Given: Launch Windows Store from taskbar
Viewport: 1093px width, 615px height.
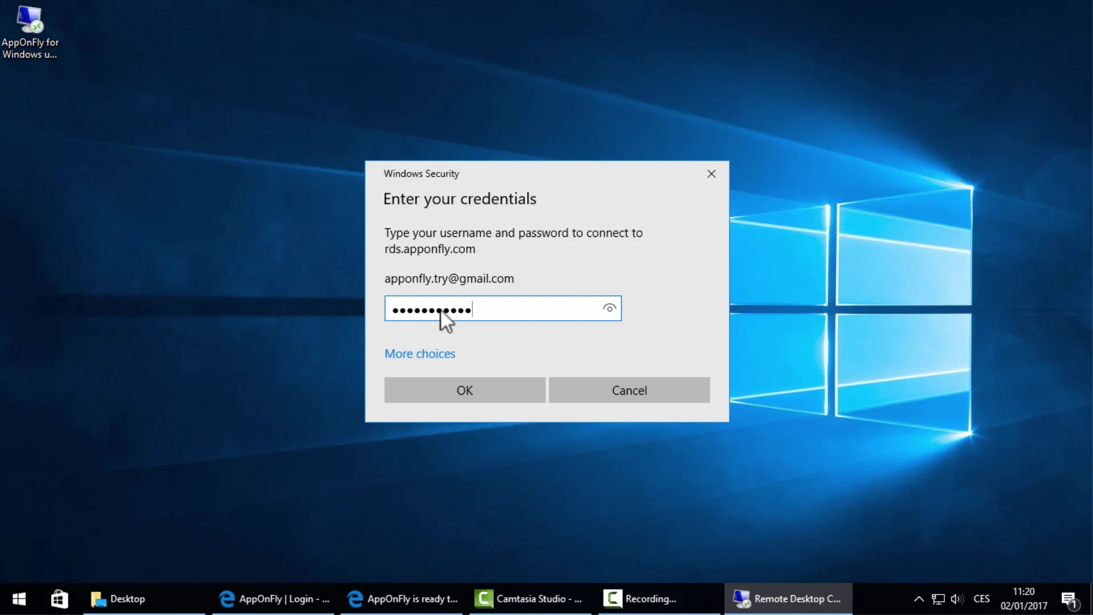Looking at the screenshot, I should [x=59, y=599].
